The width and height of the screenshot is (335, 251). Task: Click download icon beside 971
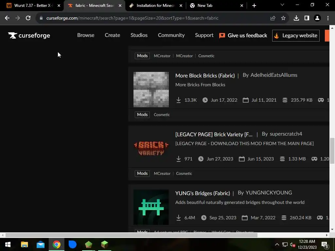179,159
